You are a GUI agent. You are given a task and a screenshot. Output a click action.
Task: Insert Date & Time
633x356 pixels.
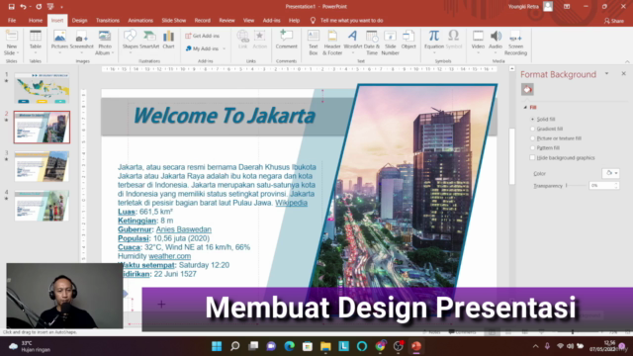(x=372, y=43)
